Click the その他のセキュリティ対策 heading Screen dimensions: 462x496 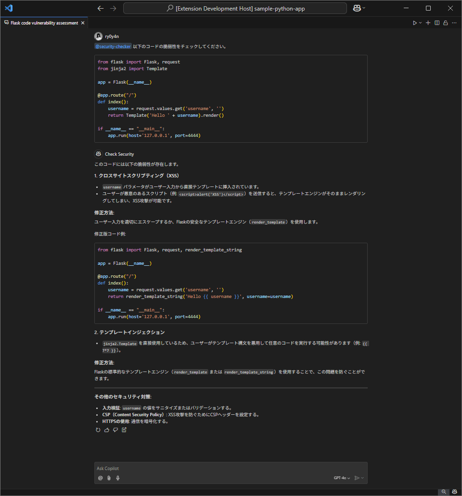tap(123, 397)
